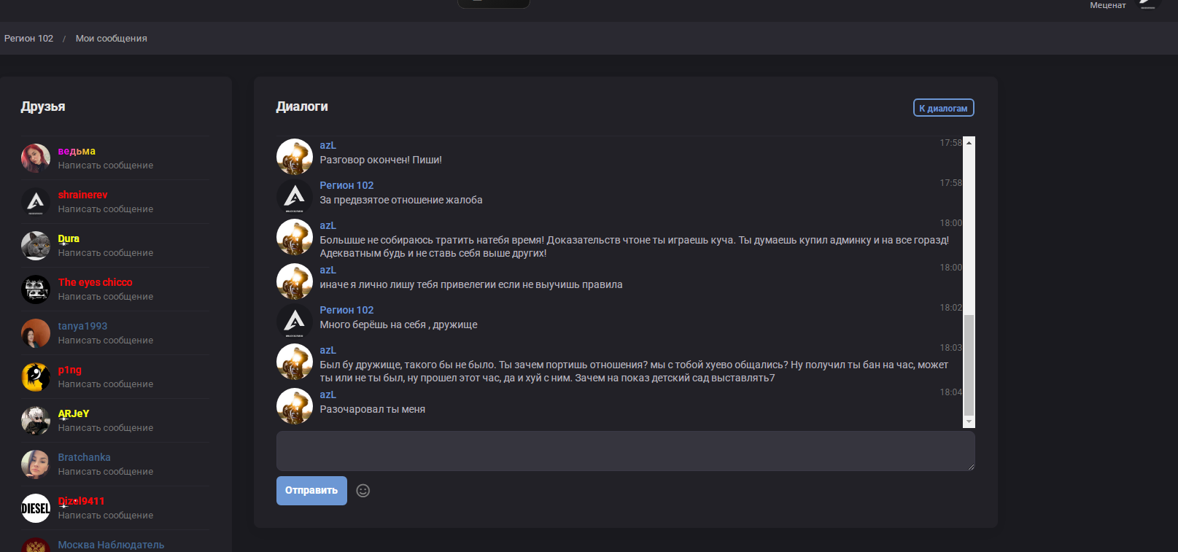Open Bratchanka profile name link
The height and width of the screenshot is (552, 1178).
pos(85,457)
